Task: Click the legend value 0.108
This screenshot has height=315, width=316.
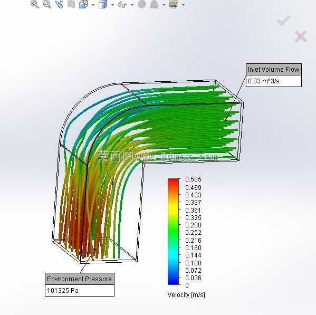Action: click(x=193, y=263)
